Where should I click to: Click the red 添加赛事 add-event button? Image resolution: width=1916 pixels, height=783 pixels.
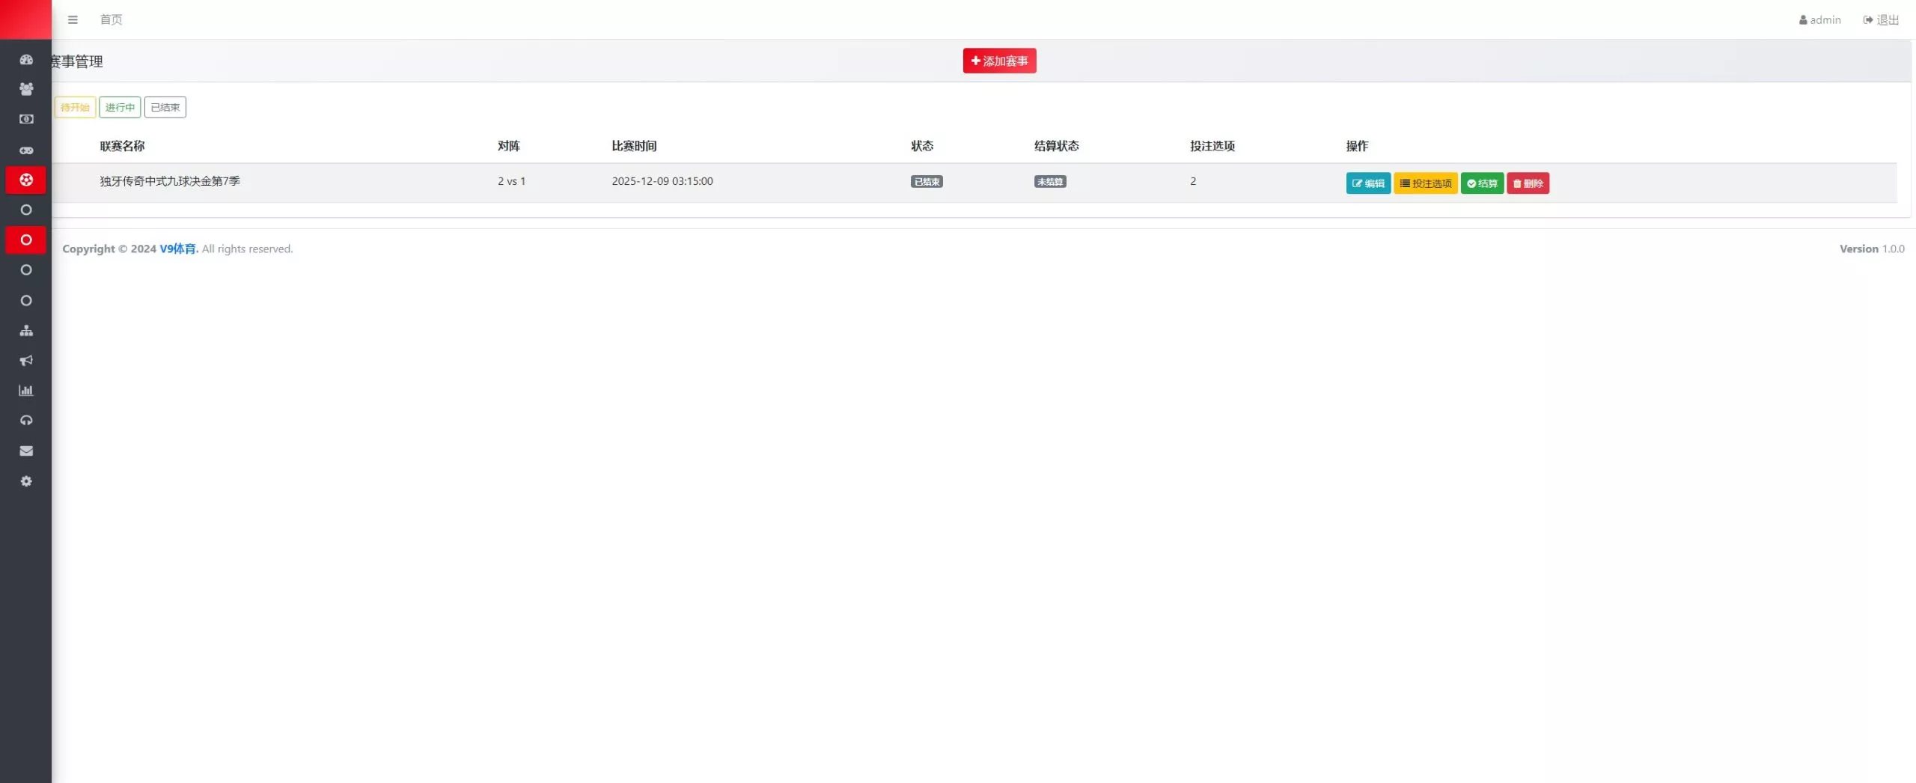click(998, 61)
